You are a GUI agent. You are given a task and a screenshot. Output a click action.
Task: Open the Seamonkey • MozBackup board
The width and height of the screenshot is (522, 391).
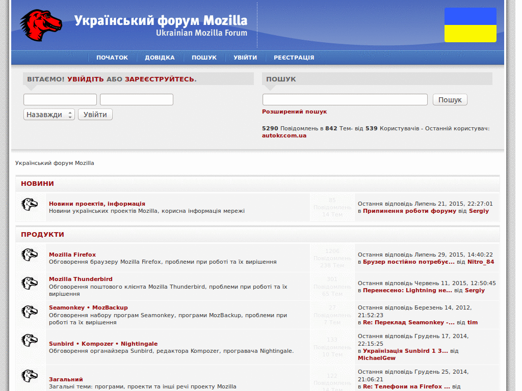point(88,308)
